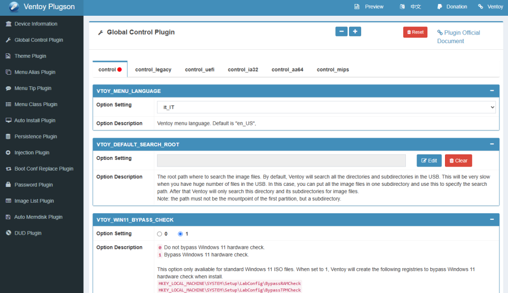Viewport: 508px width, 293px height.
Task: Open the VTOY_MENU_LANGUAGE dropdown showing it_IT
Action: (327, 107)
